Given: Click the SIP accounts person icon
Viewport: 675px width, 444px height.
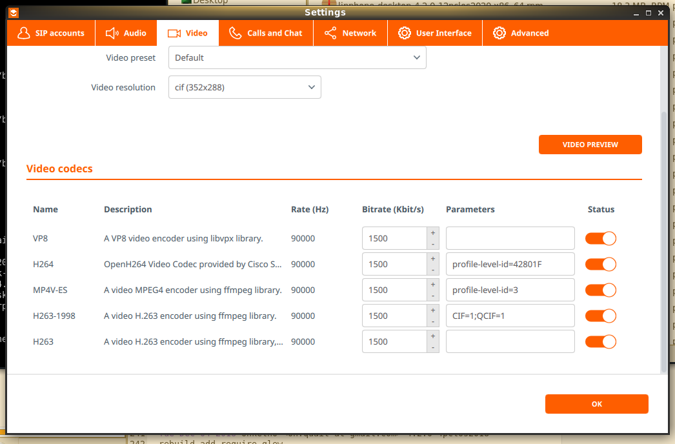Looking at the screenshot, I should 24,33.
